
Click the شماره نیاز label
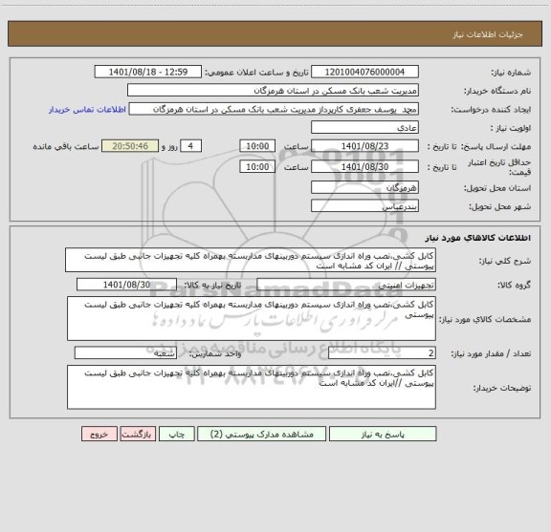point(511,73)
